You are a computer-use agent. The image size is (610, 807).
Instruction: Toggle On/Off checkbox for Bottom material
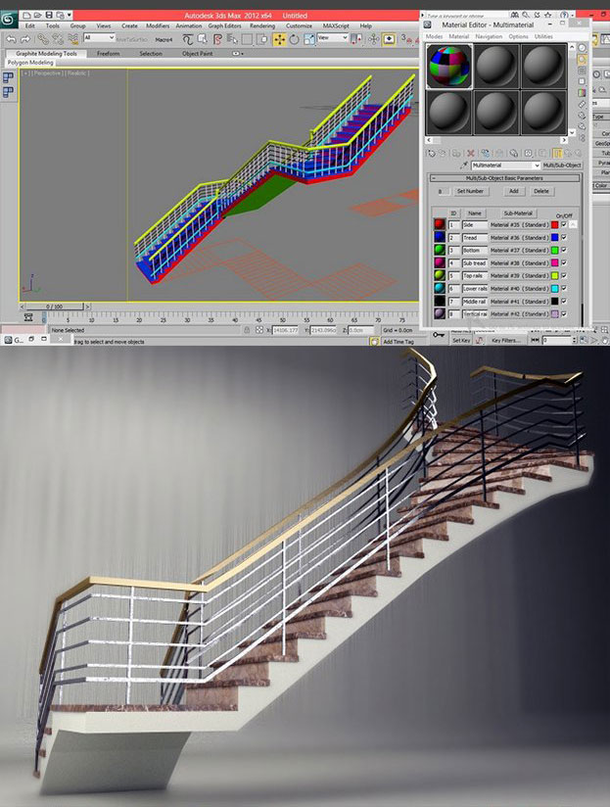564,251
